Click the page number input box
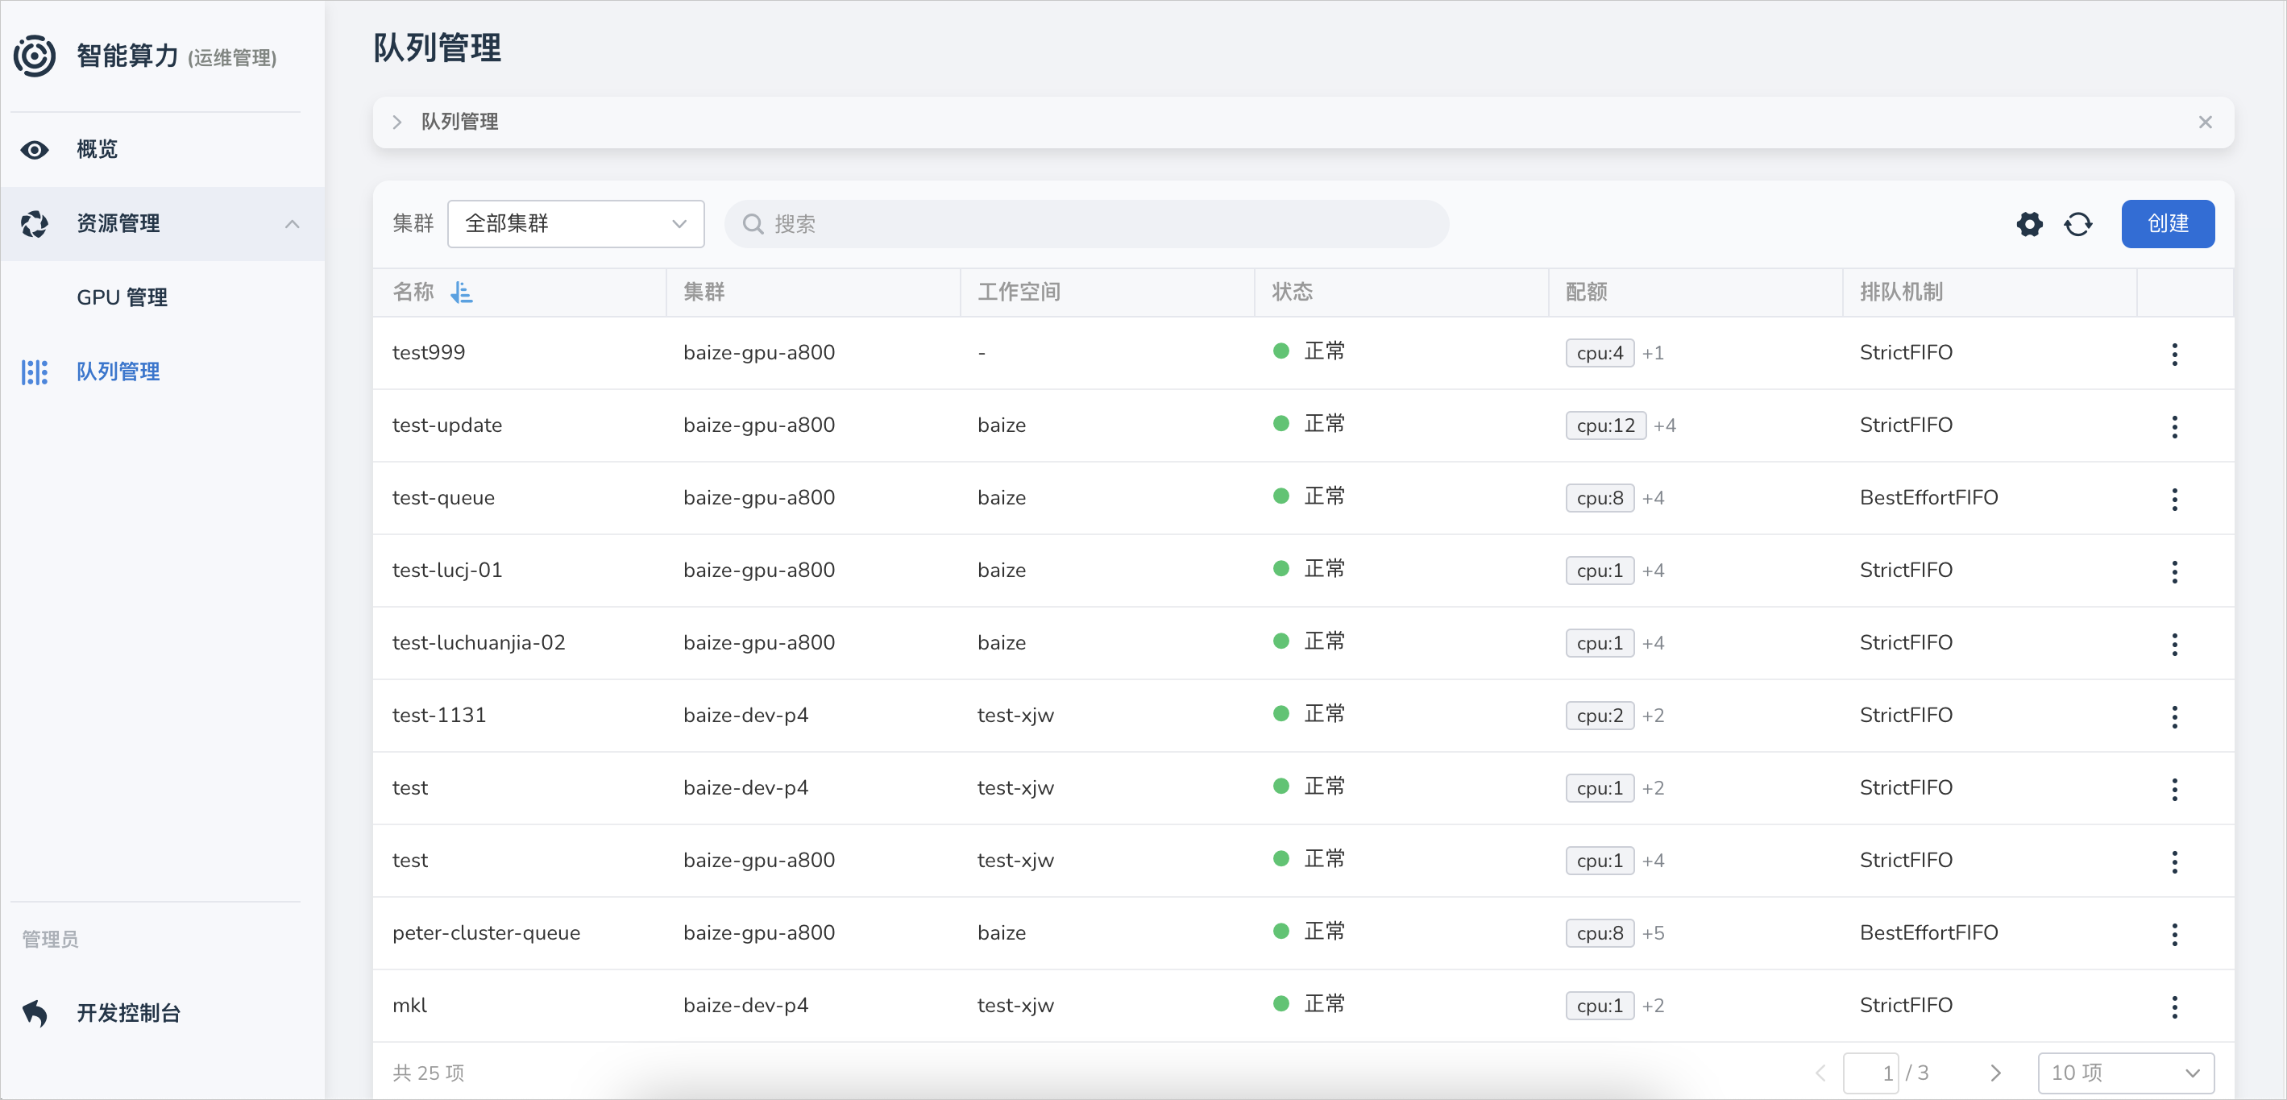 click(x=1870, y=1073)
